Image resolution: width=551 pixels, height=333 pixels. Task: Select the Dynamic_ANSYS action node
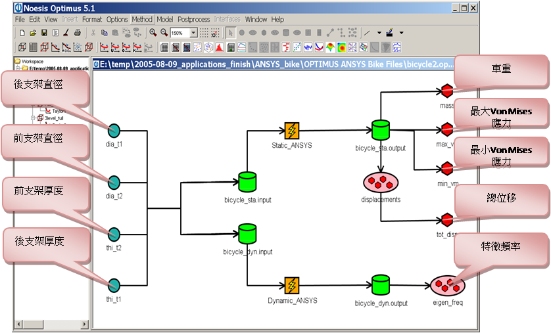click(293, 285)
